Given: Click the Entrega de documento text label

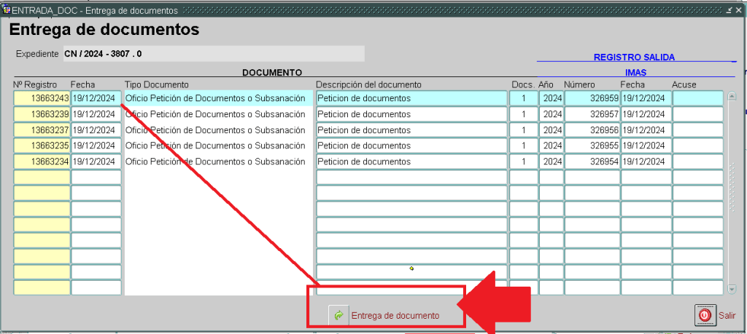Looking at the screenshot, I should 395,316.
